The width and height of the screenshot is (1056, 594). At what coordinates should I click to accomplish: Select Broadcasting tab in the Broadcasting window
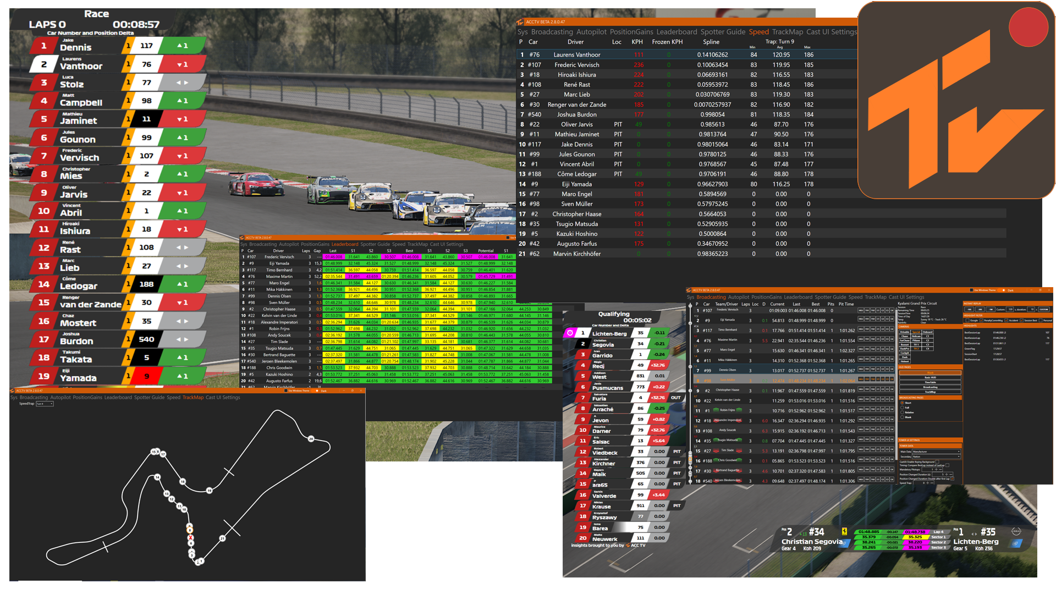coord(711,297)
